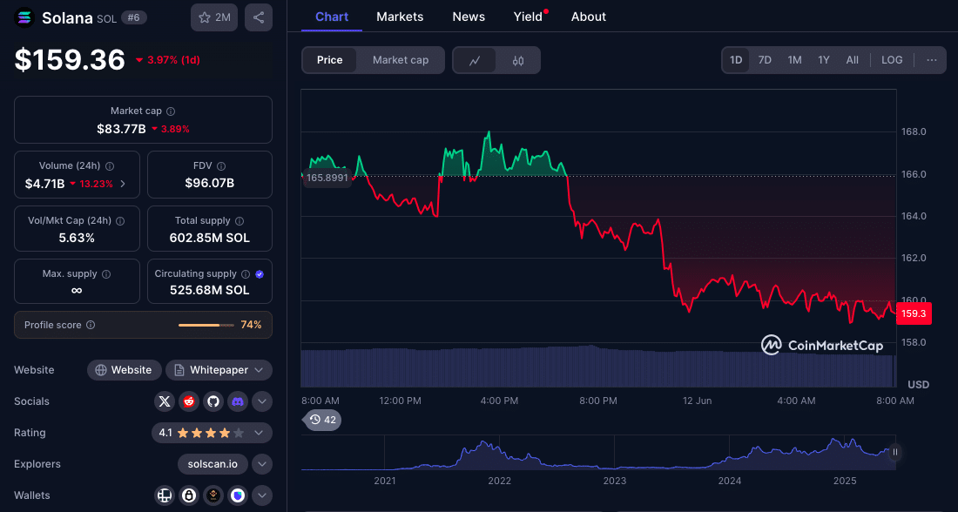Click the 602.85M SOL total supply value
958x512 pixels.
pyautogui.click(x=210, y=239)
